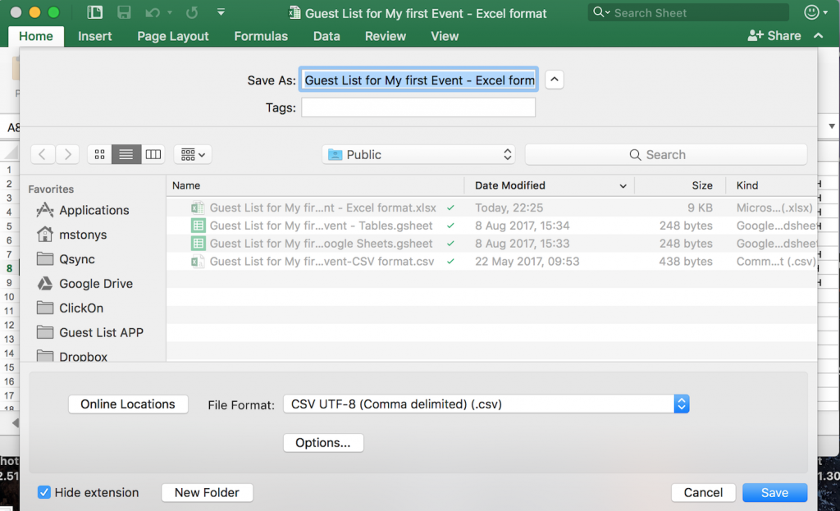Select the Tables.gsheet file row
Screen dimensions: 840x511
tap(492, 226)
